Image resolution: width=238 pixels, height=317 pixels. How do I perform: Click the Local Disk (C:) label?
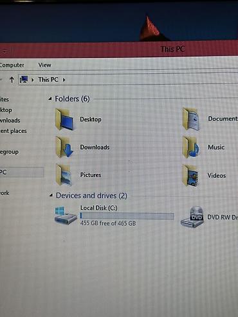(99, 208)
